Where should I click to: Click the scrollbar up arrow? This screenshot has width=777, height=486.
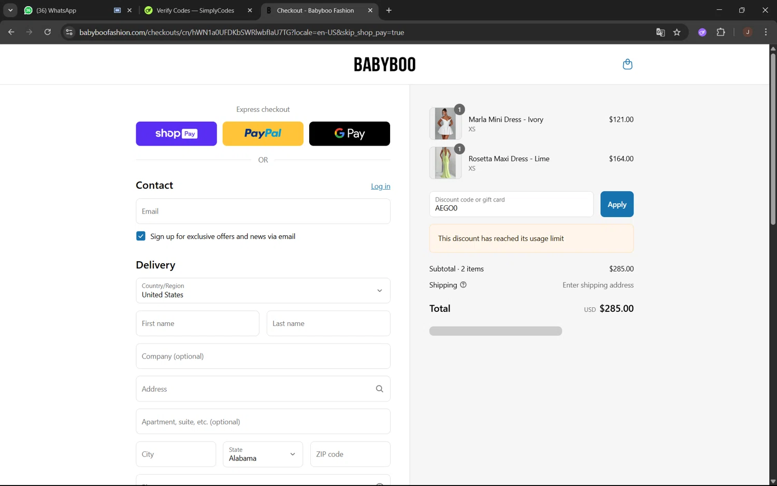773,49
